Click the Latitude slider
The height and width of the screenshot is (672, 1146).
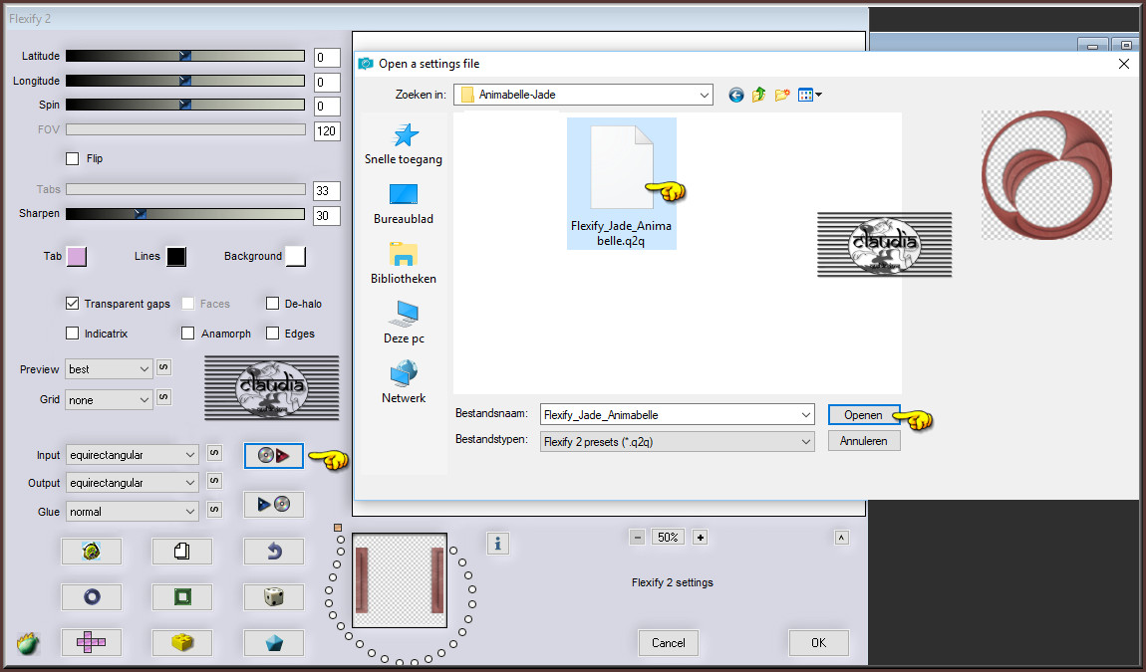185,56
